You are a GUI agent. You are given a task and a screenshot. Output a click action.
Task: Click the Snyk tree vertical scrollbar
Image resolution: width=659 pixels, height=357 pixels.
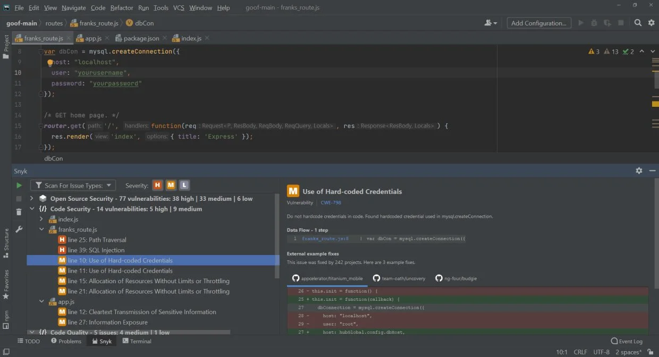(277, 236)
